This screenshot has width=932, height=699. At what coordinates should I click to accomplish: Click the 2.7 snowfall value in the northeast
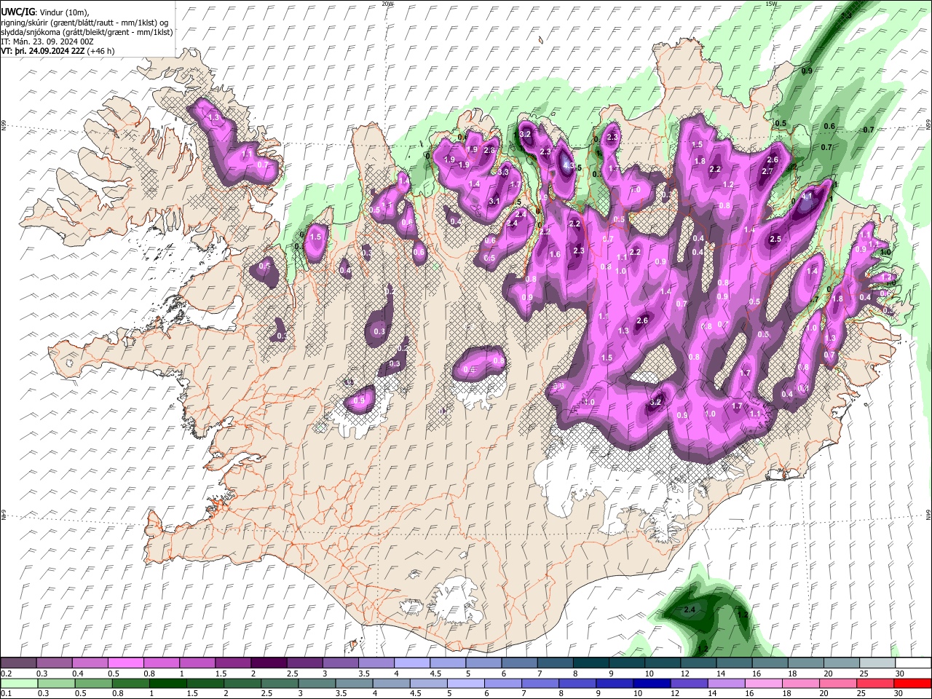[x=767, y=170]
